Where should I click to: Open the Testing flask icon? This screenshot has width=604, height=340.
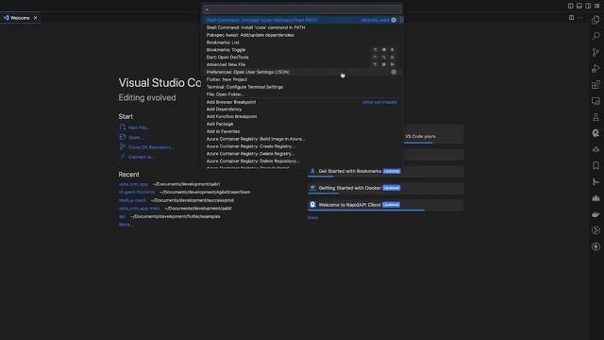596,117
